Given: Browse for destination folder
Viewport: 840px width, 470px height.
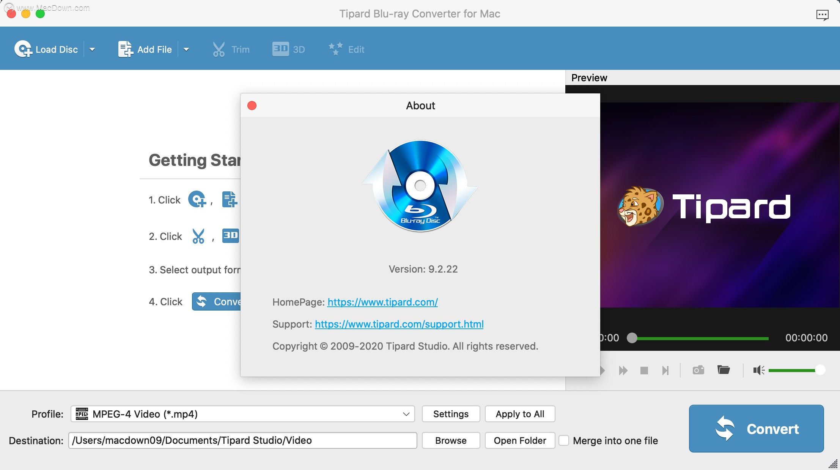Looking at the screenshot, I should coord(451,440).
